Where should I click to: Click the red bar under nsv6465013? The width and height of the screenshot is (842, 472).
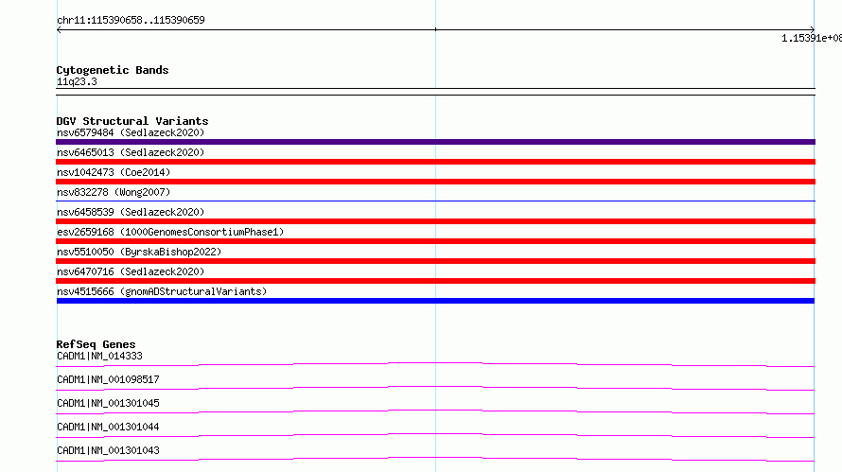(435, 162)
